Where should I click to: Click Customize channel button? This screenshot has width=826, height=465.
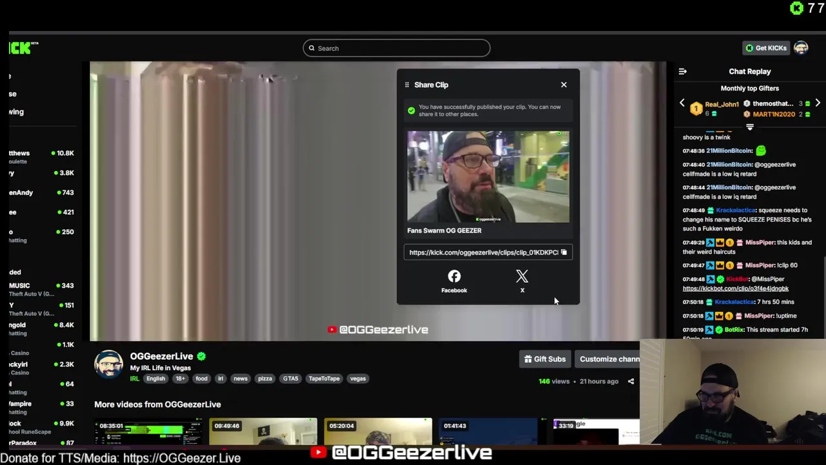[x=607, y=359]
